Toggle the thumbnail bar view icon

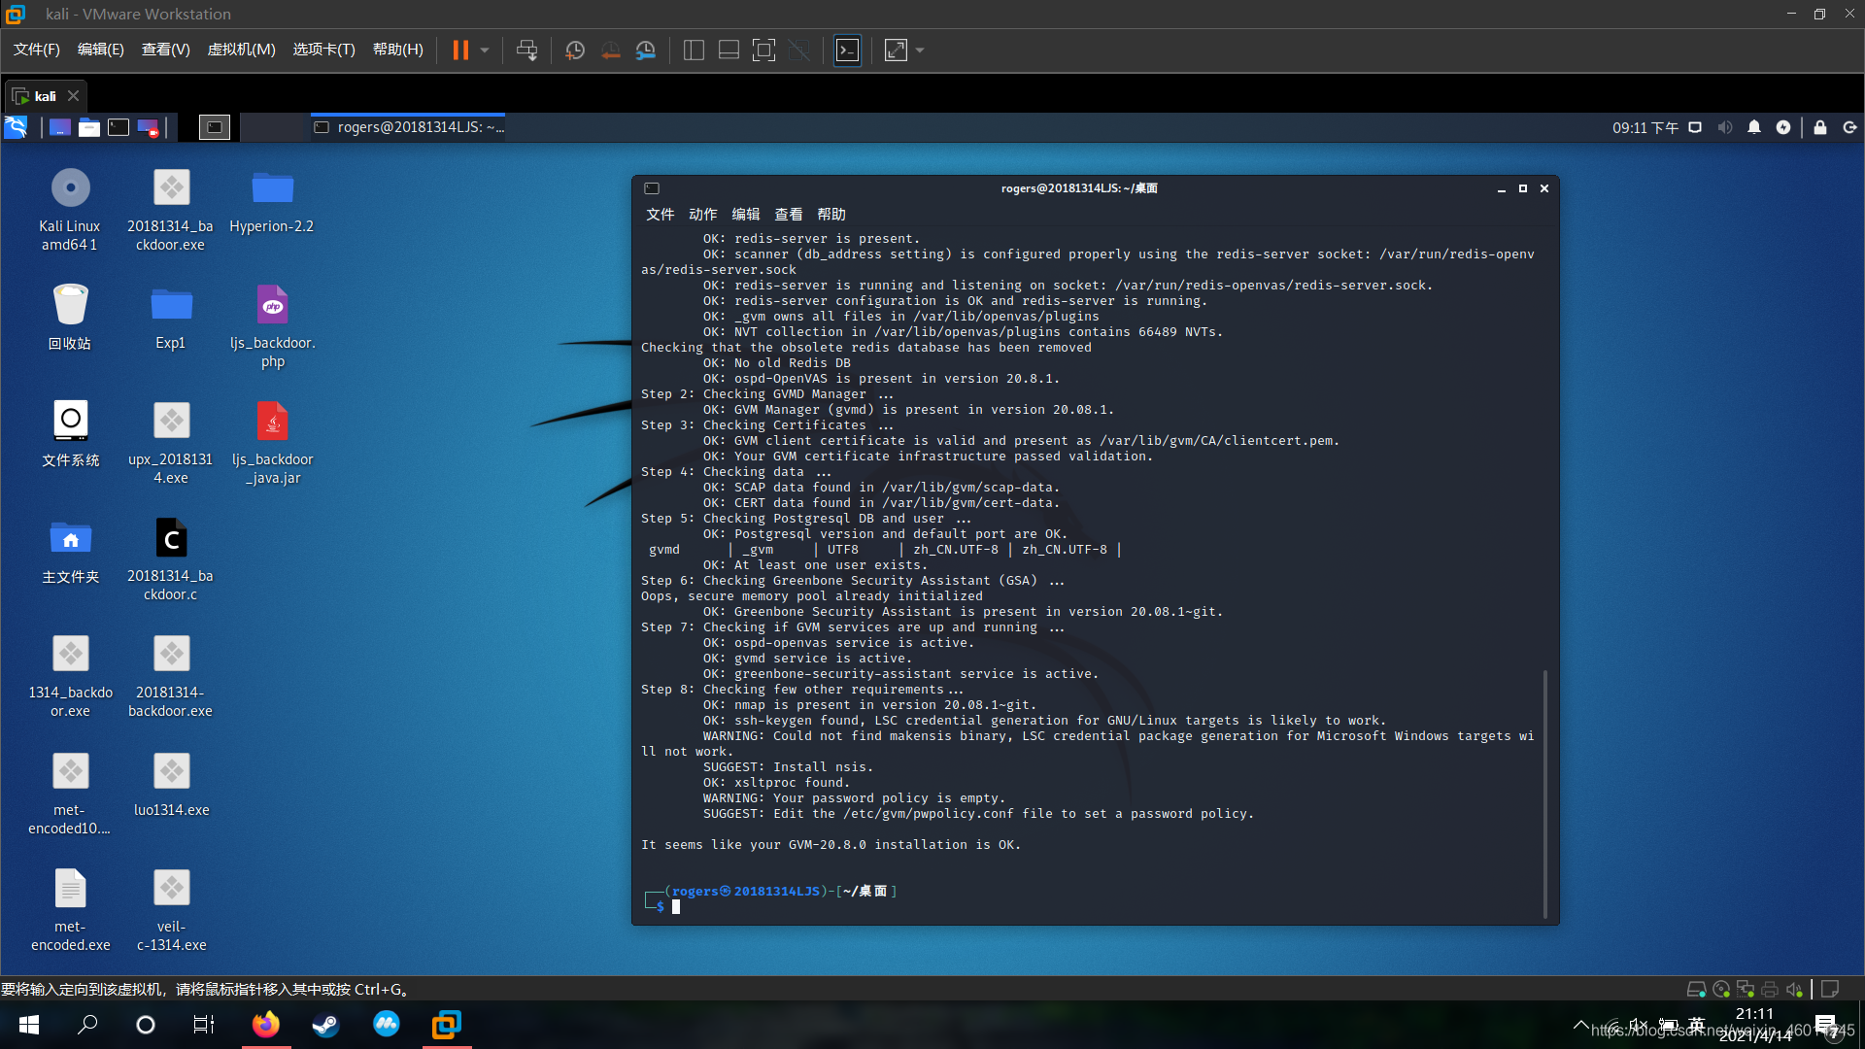click(x=729, y=50)
